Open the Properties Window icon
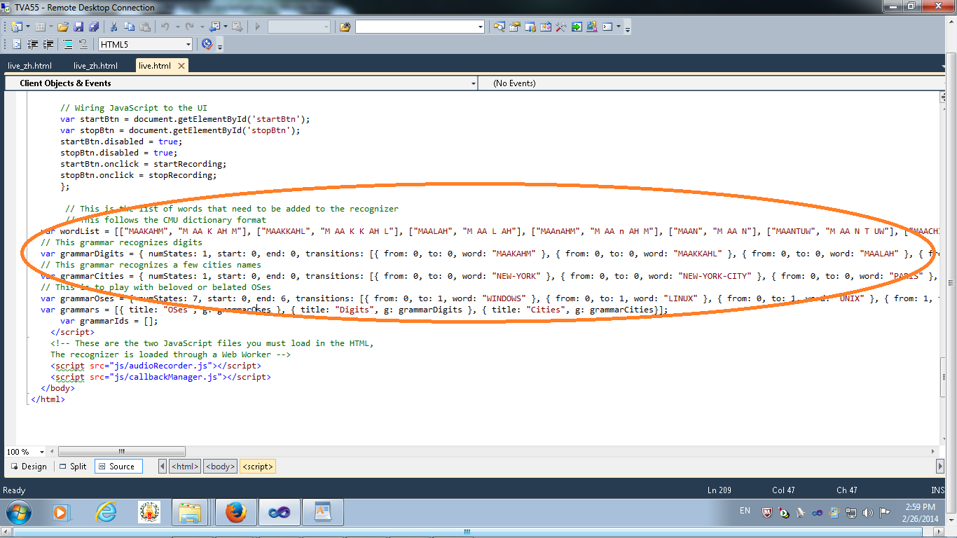 [515, 27]
